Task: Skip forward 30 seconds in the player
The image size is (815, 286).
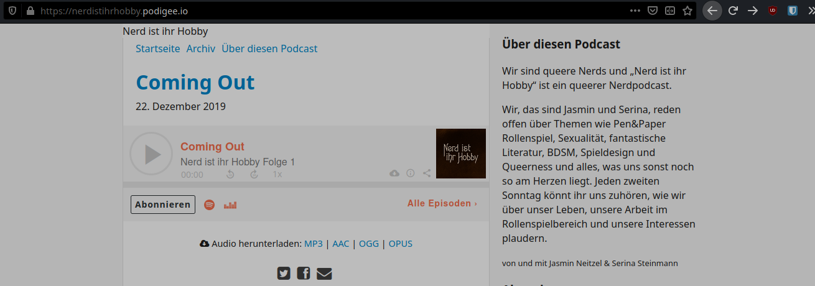Action: pos(254,174)
